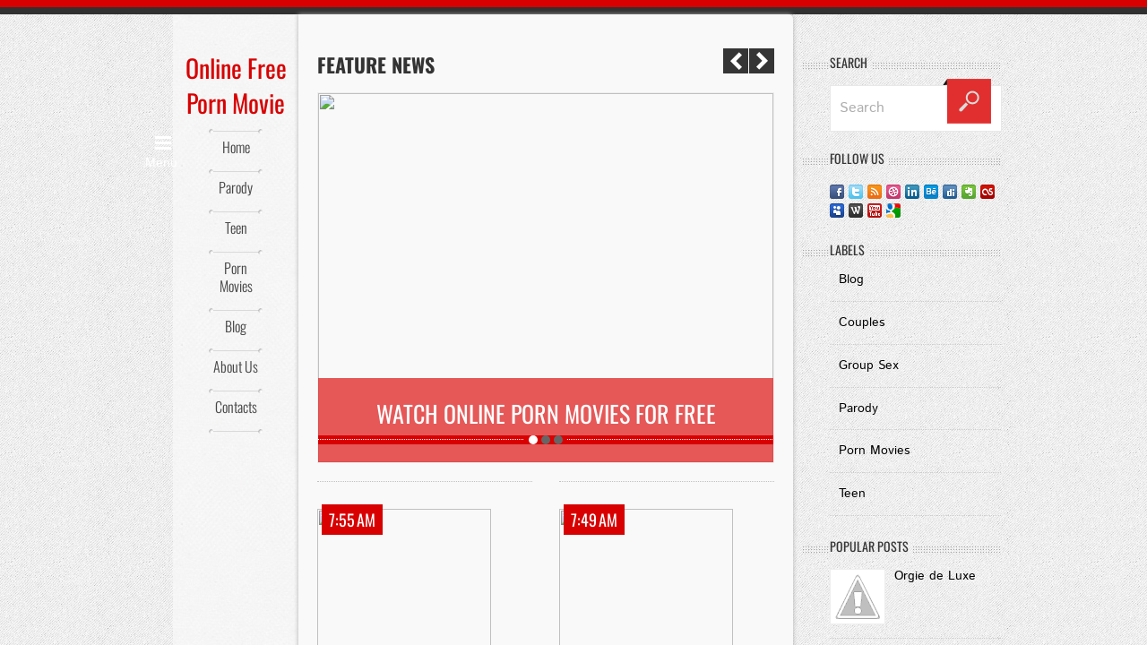The width and height of the screenshot is (1147, 645).
Task: Open the Last.fm follow icon
Action: point(987,192)
